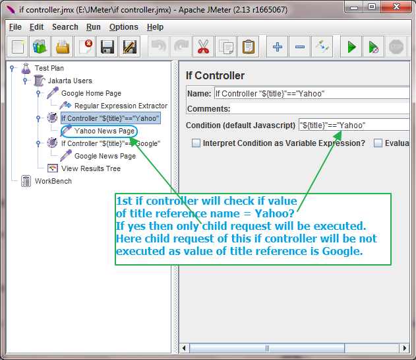Select WorkBench tree item
This screenshot has height=360, width=416.
pos(53,182)
